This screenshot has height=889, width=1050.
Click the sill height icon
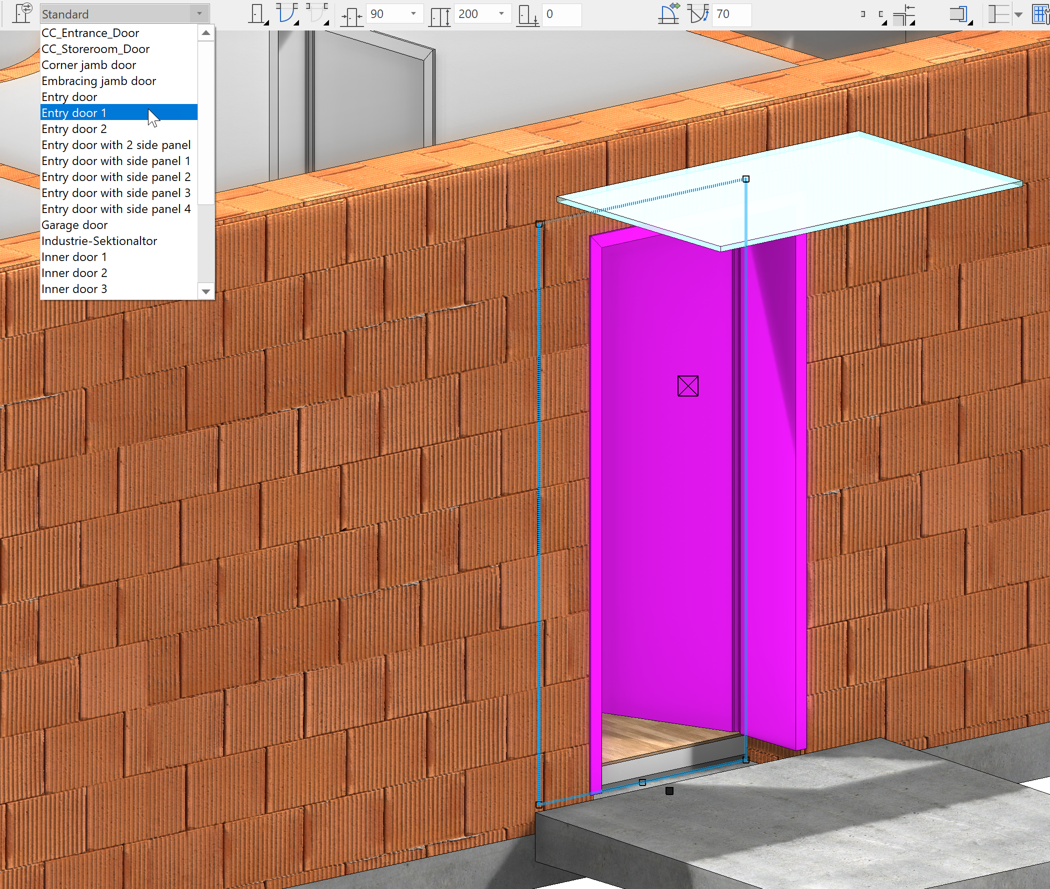click(527, 13)
